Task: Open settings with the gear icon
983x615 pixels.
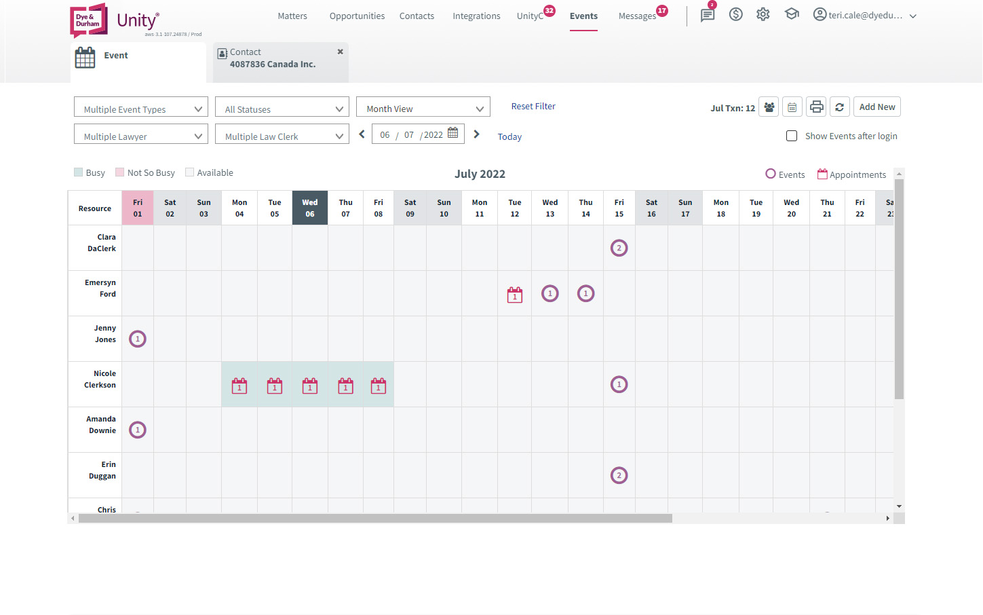Action: pyautogui.click(x=763, y=14)
